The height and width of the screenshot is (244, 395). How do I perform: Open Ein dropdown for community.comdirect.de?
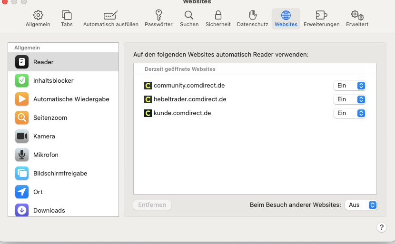pyautogui.click(x=349, y=86)
